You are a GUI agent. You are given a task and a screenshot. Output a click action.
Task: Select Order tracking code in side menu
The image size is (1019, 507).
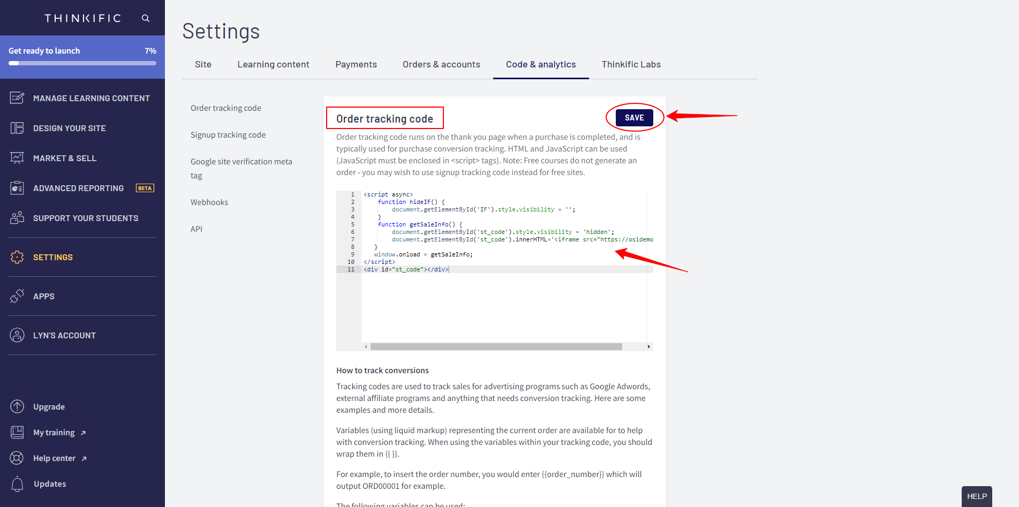226,108
